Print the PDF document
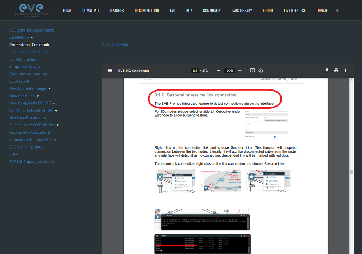 coord(336,71)
